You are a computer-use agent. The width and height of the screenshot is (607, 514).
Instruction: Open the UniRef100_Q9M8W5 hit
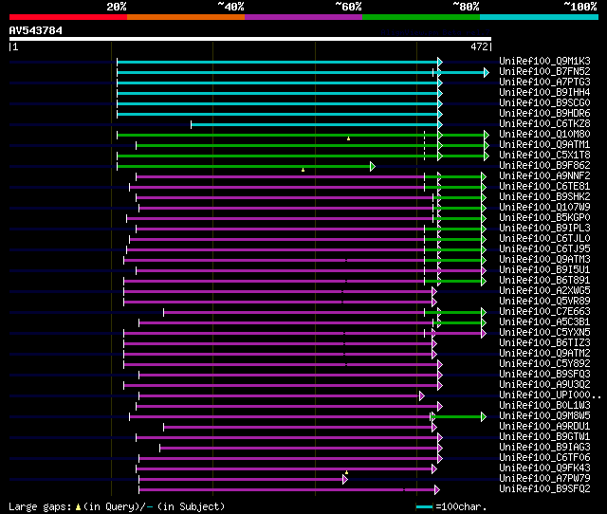[x=544, y=416]
